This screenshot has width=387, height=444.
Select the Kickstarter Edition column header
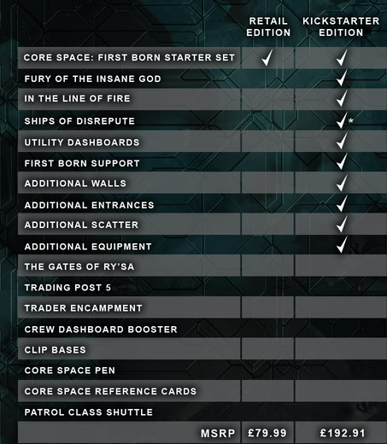[341, 26]
